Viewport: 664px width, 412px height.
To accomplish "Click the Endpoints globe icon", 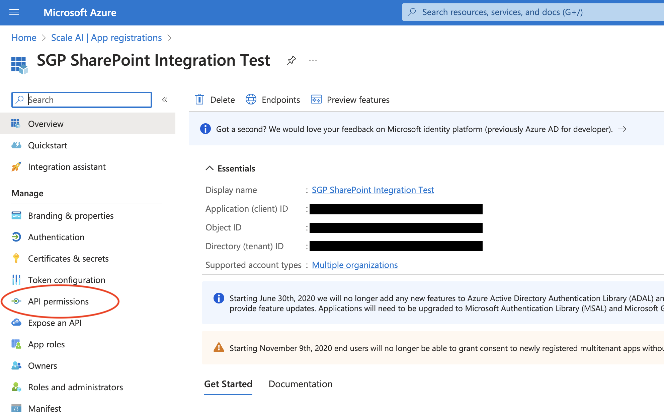I will (251, 99).
